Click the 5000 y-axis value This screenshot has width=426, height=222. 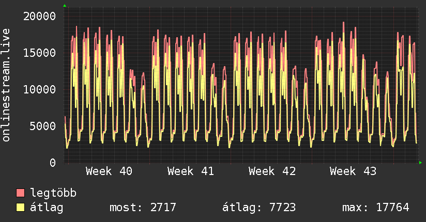click(x=43, y=126)
